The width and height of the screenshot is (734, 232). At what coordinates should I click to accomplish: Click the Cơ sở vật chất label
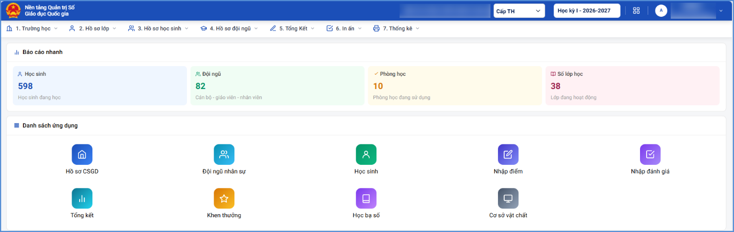pyautogui.click(x=508, y=215)
